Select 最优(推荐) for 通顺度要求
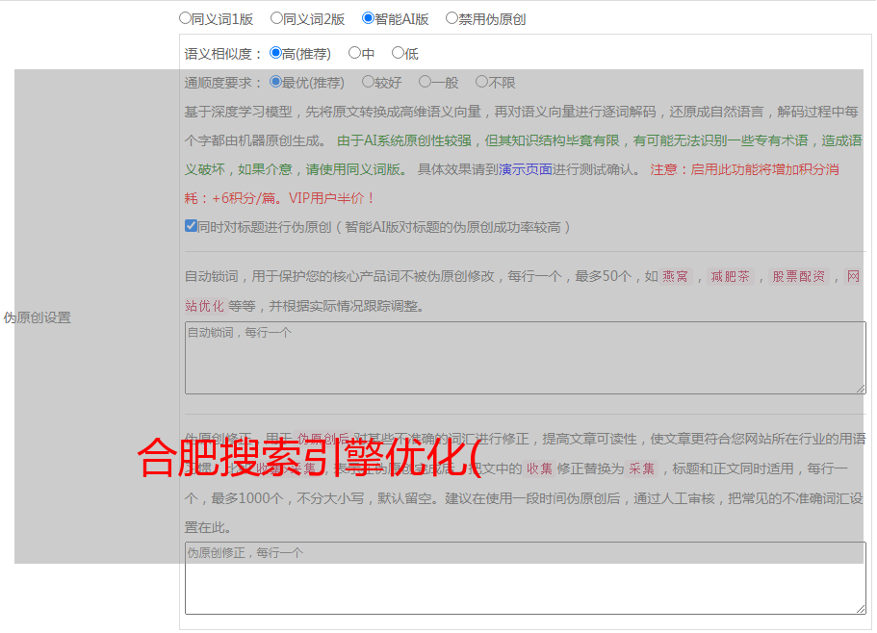 (x=276, y=82)
